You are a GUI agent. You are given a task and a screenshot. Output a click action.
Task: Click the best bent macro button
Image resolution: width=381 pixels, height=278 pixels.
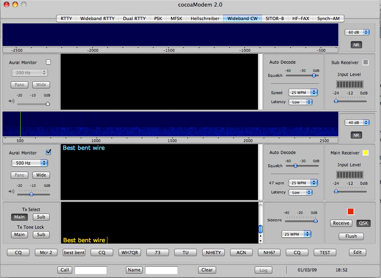pos(74,253)
